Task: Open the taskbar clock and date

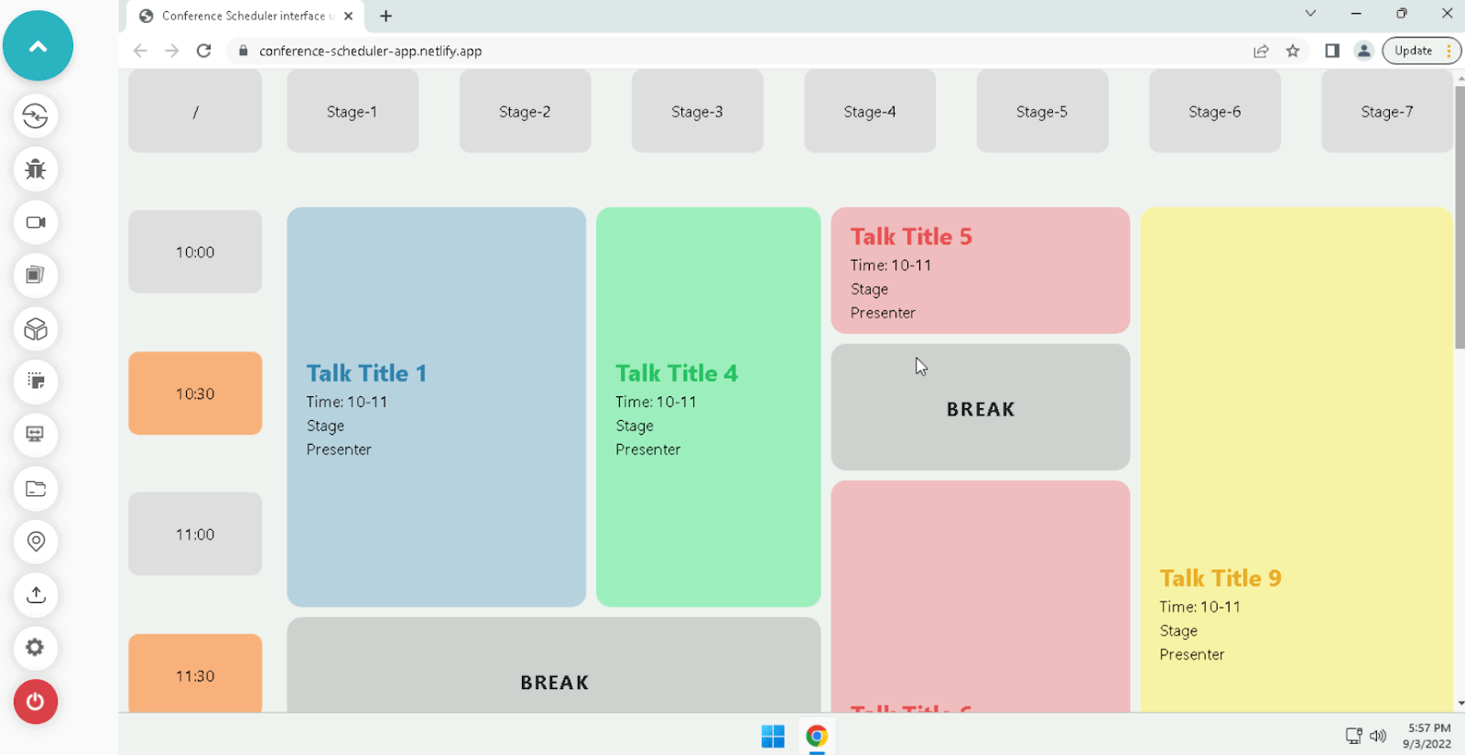Action: pos(1428,736)
